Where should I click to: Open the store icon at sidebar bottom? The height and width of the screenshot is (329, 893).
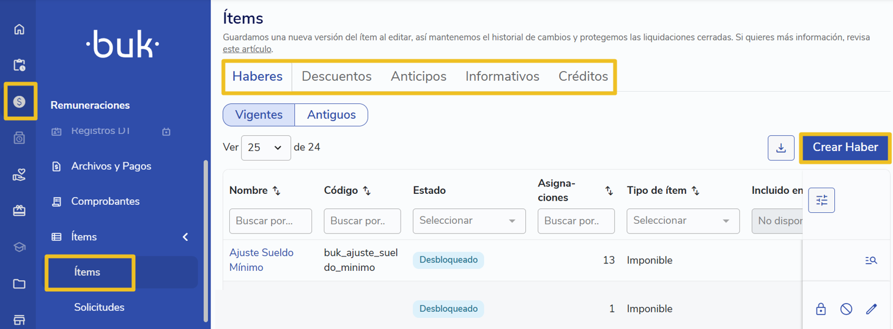19,320
